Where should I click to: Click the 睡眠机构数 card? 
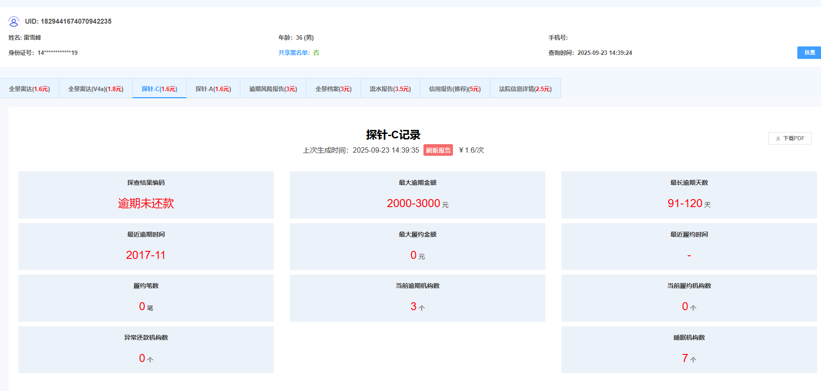click(689, 349)
